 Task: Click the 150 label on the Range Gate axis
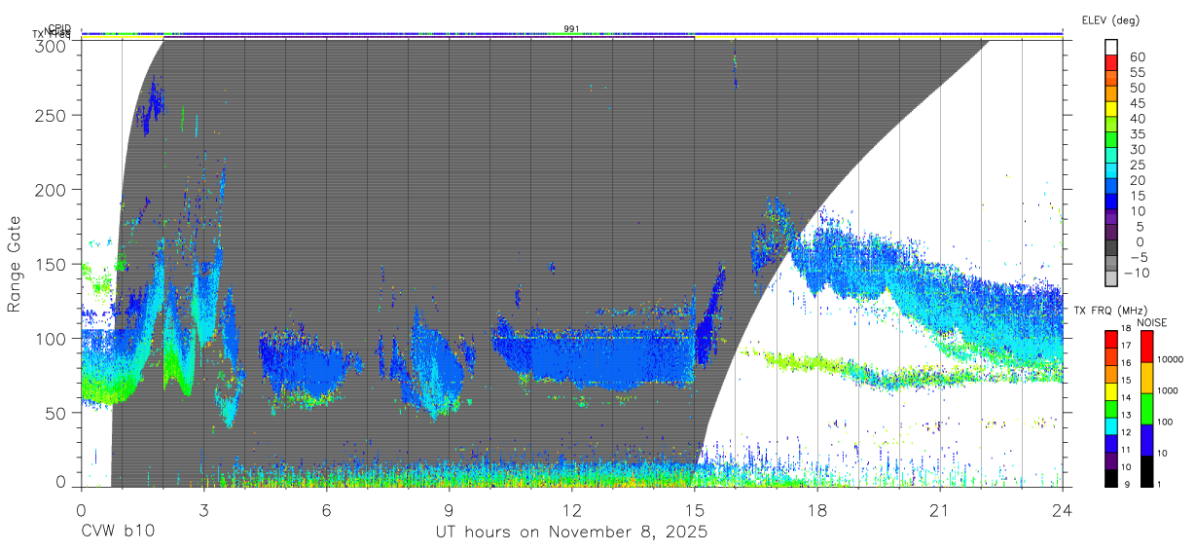[x=50, y=264]
